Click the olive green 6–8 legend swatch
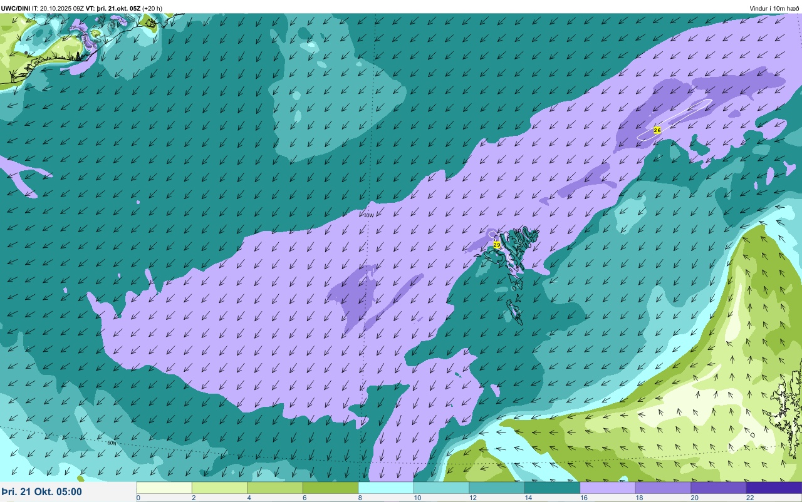The image size is (802, 502). coord(330,488)
